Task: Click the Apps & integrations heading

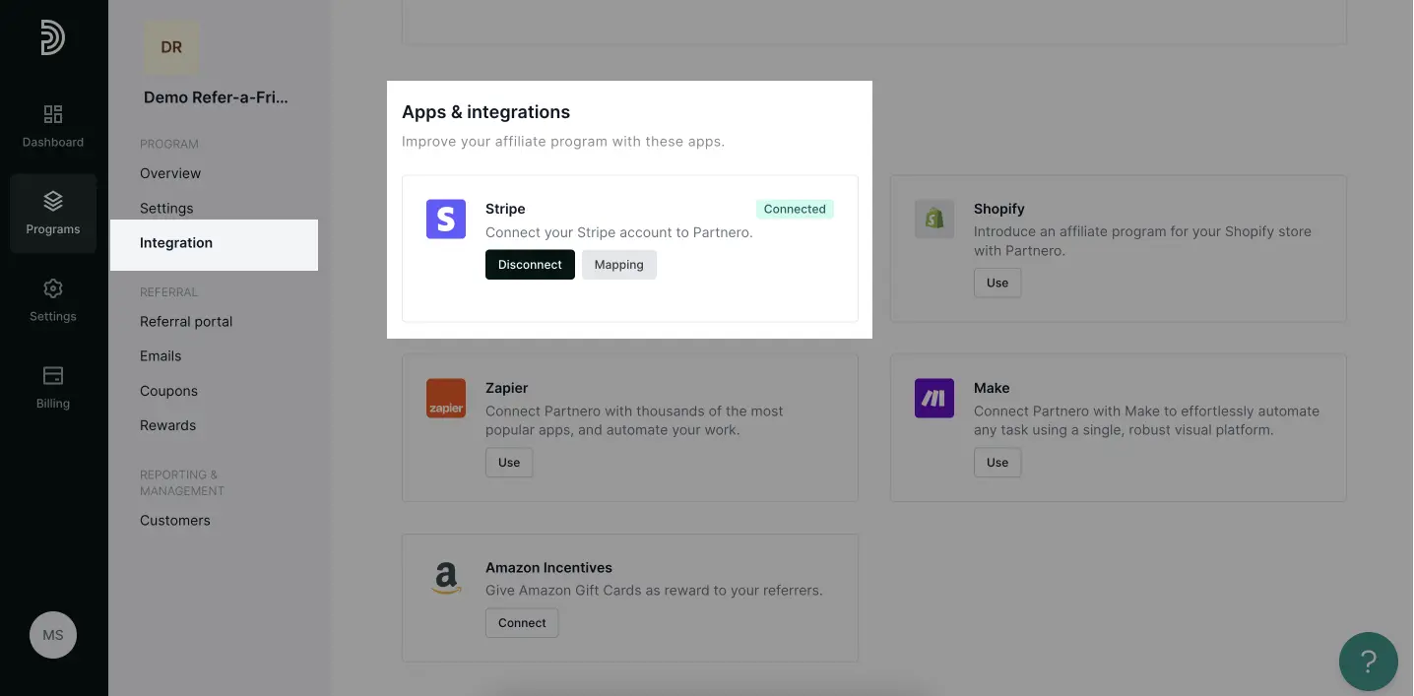Action: pyautogui.click(x=485, y=112)
